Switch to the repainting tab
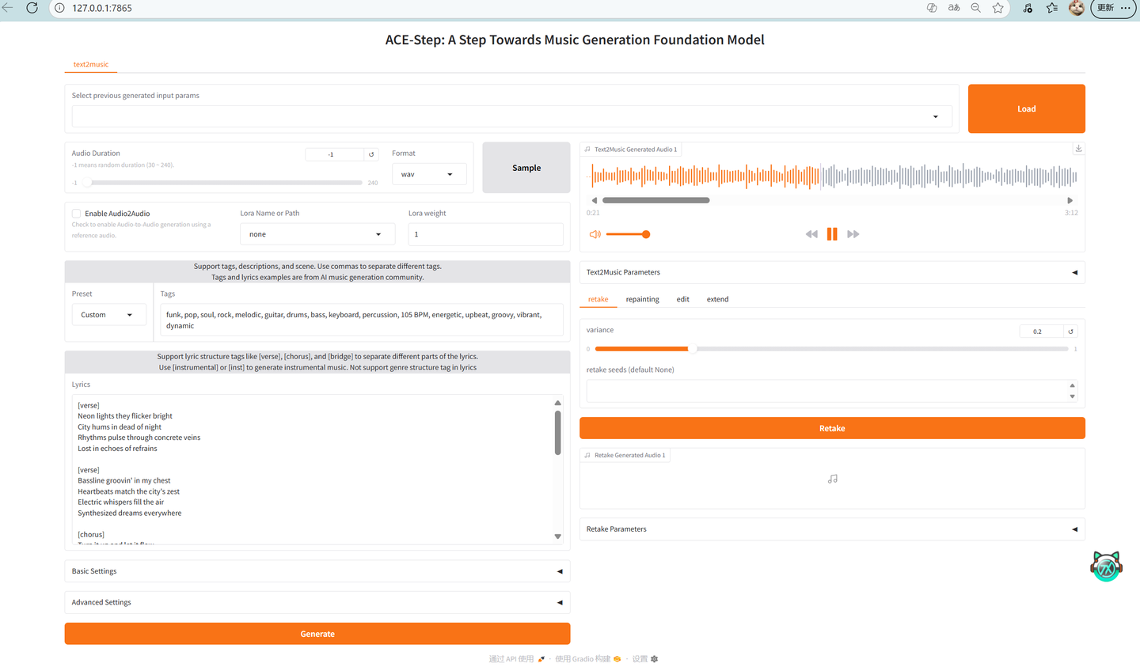The width and height of the screenshot is (1140, 667). 642,299
